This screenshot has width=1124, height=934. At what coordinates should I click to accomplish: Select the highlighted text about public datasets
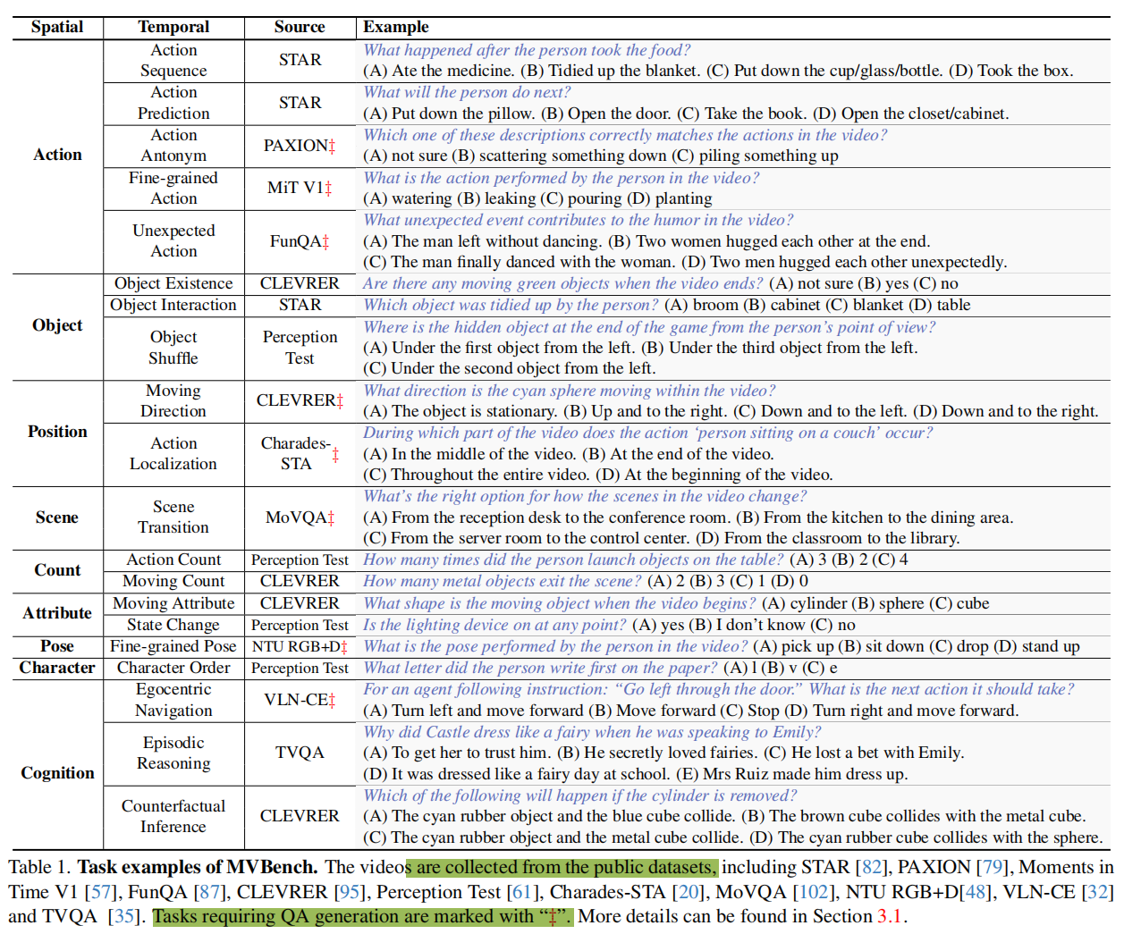coord(562,867)
